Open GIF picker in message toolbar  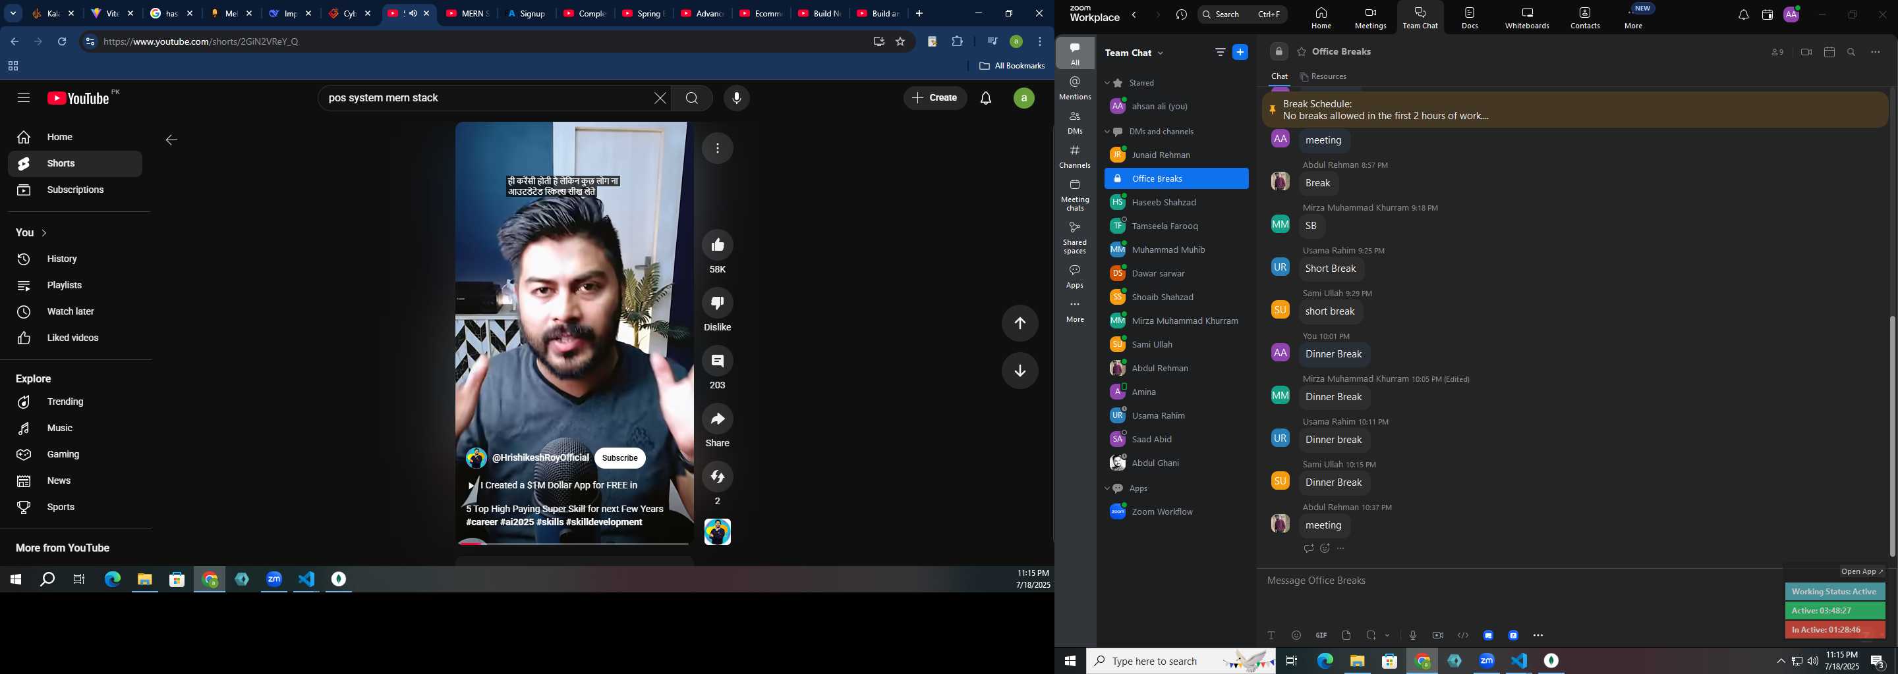tap(1321, 635)
